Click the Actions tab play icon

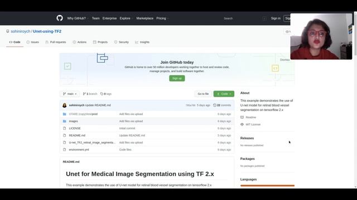click(x=74, y=42)
